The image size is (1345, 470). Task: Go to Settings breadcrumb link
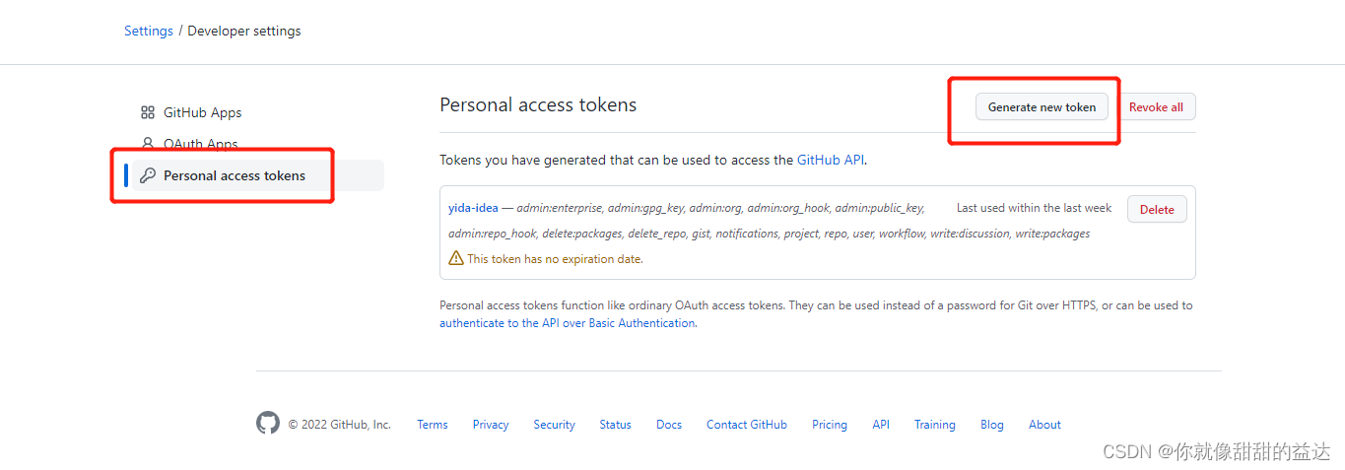tap(149, 31)
